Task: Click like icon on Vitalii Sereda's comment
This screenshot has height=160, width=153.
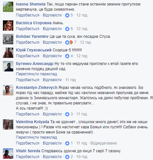Action: point(67,157)
